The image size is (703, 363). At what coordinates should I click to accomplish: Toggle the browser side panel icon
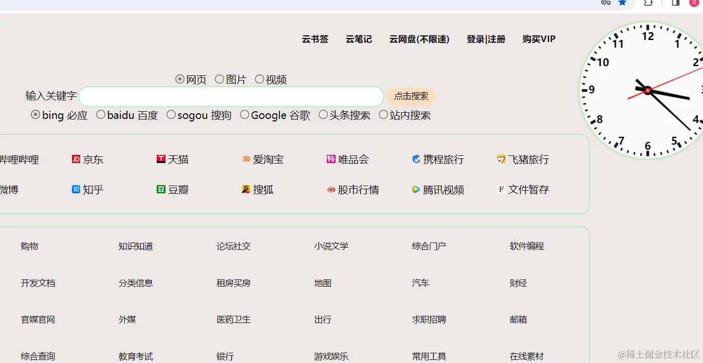tap(676, 3)
